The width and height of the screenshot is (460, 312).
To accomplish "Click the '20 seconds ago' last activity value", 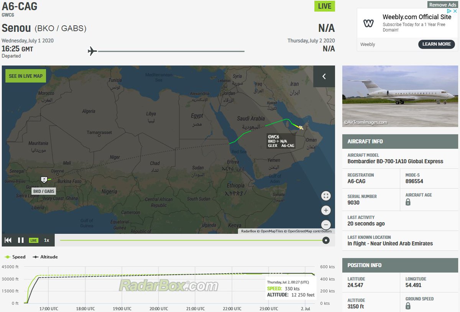I will click(x=366, y=223).
